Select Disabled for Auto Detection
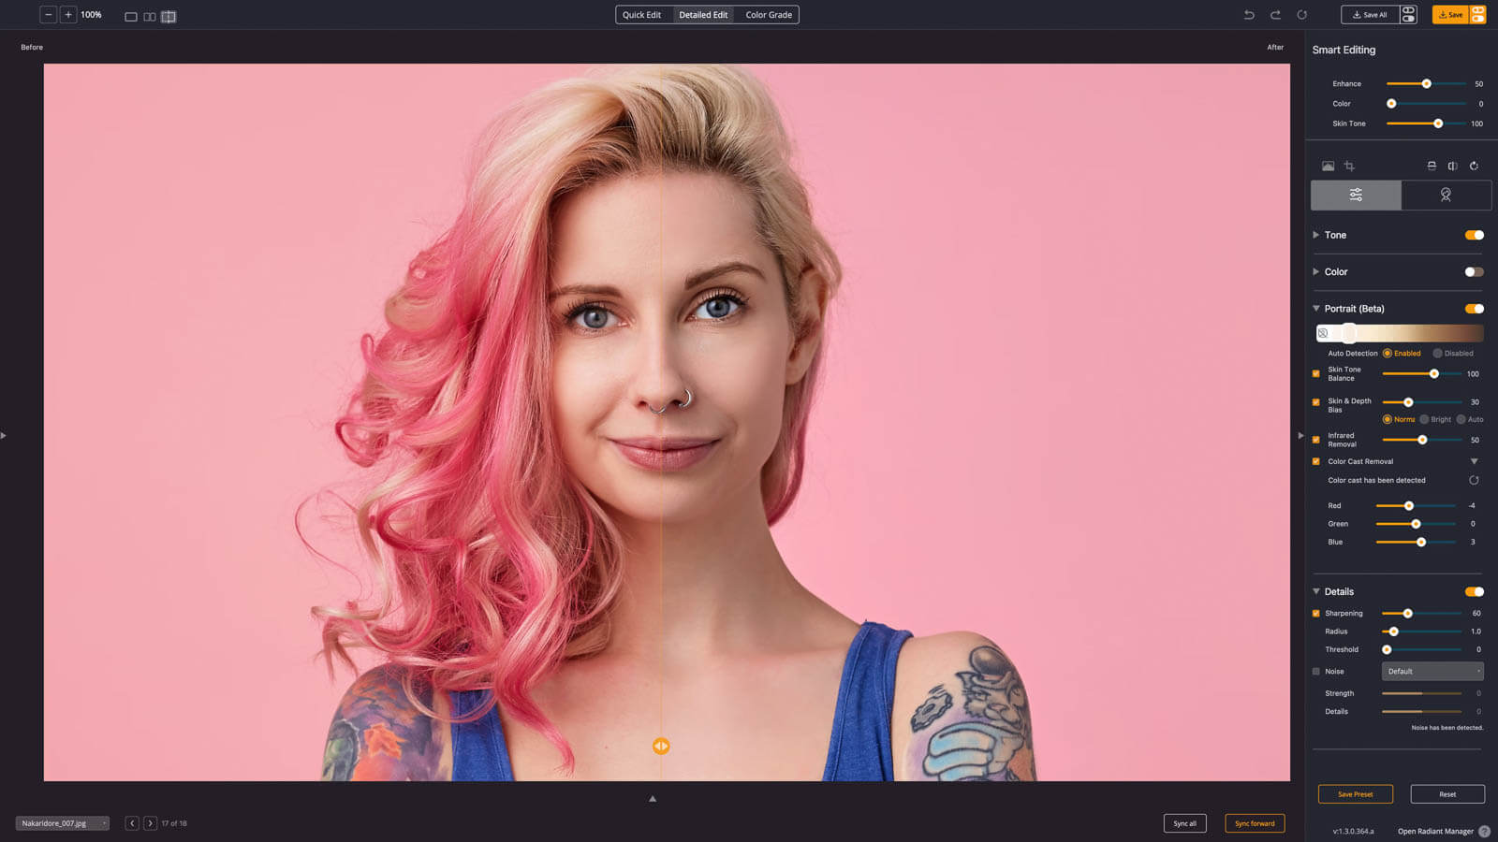The height and width of the screenshot is (842, 1498). click(x=1438, y=354)
